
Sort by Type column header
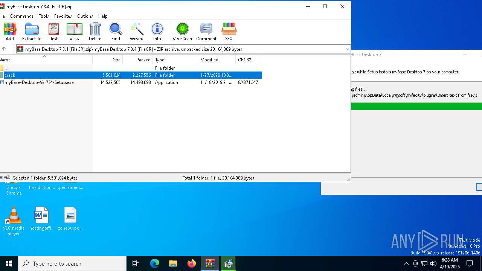click(x=175, y=60)
